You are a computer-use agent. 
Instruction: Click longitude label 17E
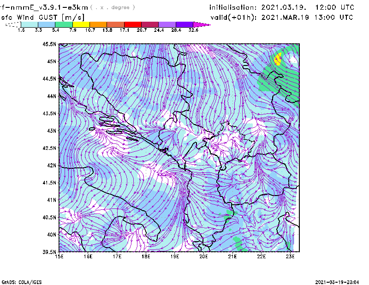(x=117, y=256)
